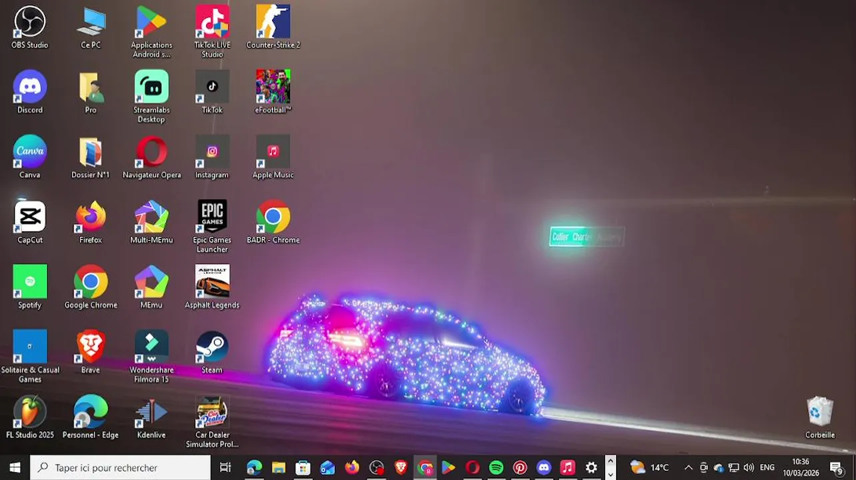The height and width of the screenshot is (480, 856).
Task: Select the Corbeille recycle bin
Action: [x=820, y=417]
